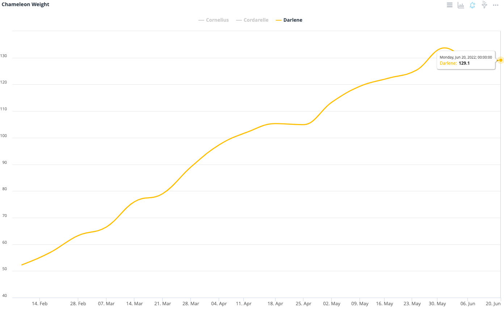
Task: Click the 14. Feb x-axis label
Action: (x=39, y=304)
